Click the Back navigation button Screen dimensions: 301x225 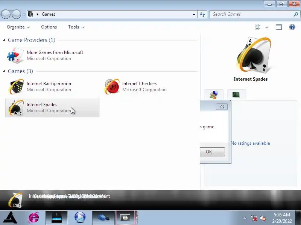coord(6,14)
